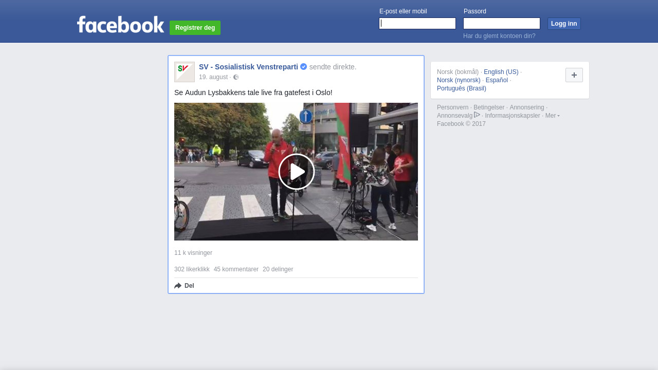Click 45 kommentarer count
Screen dimensions: 658x370
pyautogui.click(x=236, y=269)
